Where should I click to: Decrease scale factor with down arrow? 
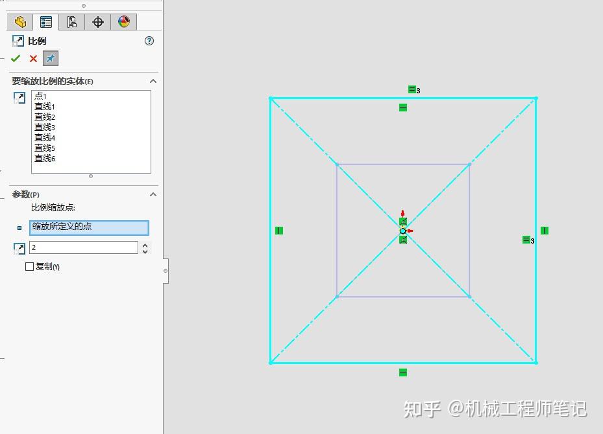coord(145,251)
